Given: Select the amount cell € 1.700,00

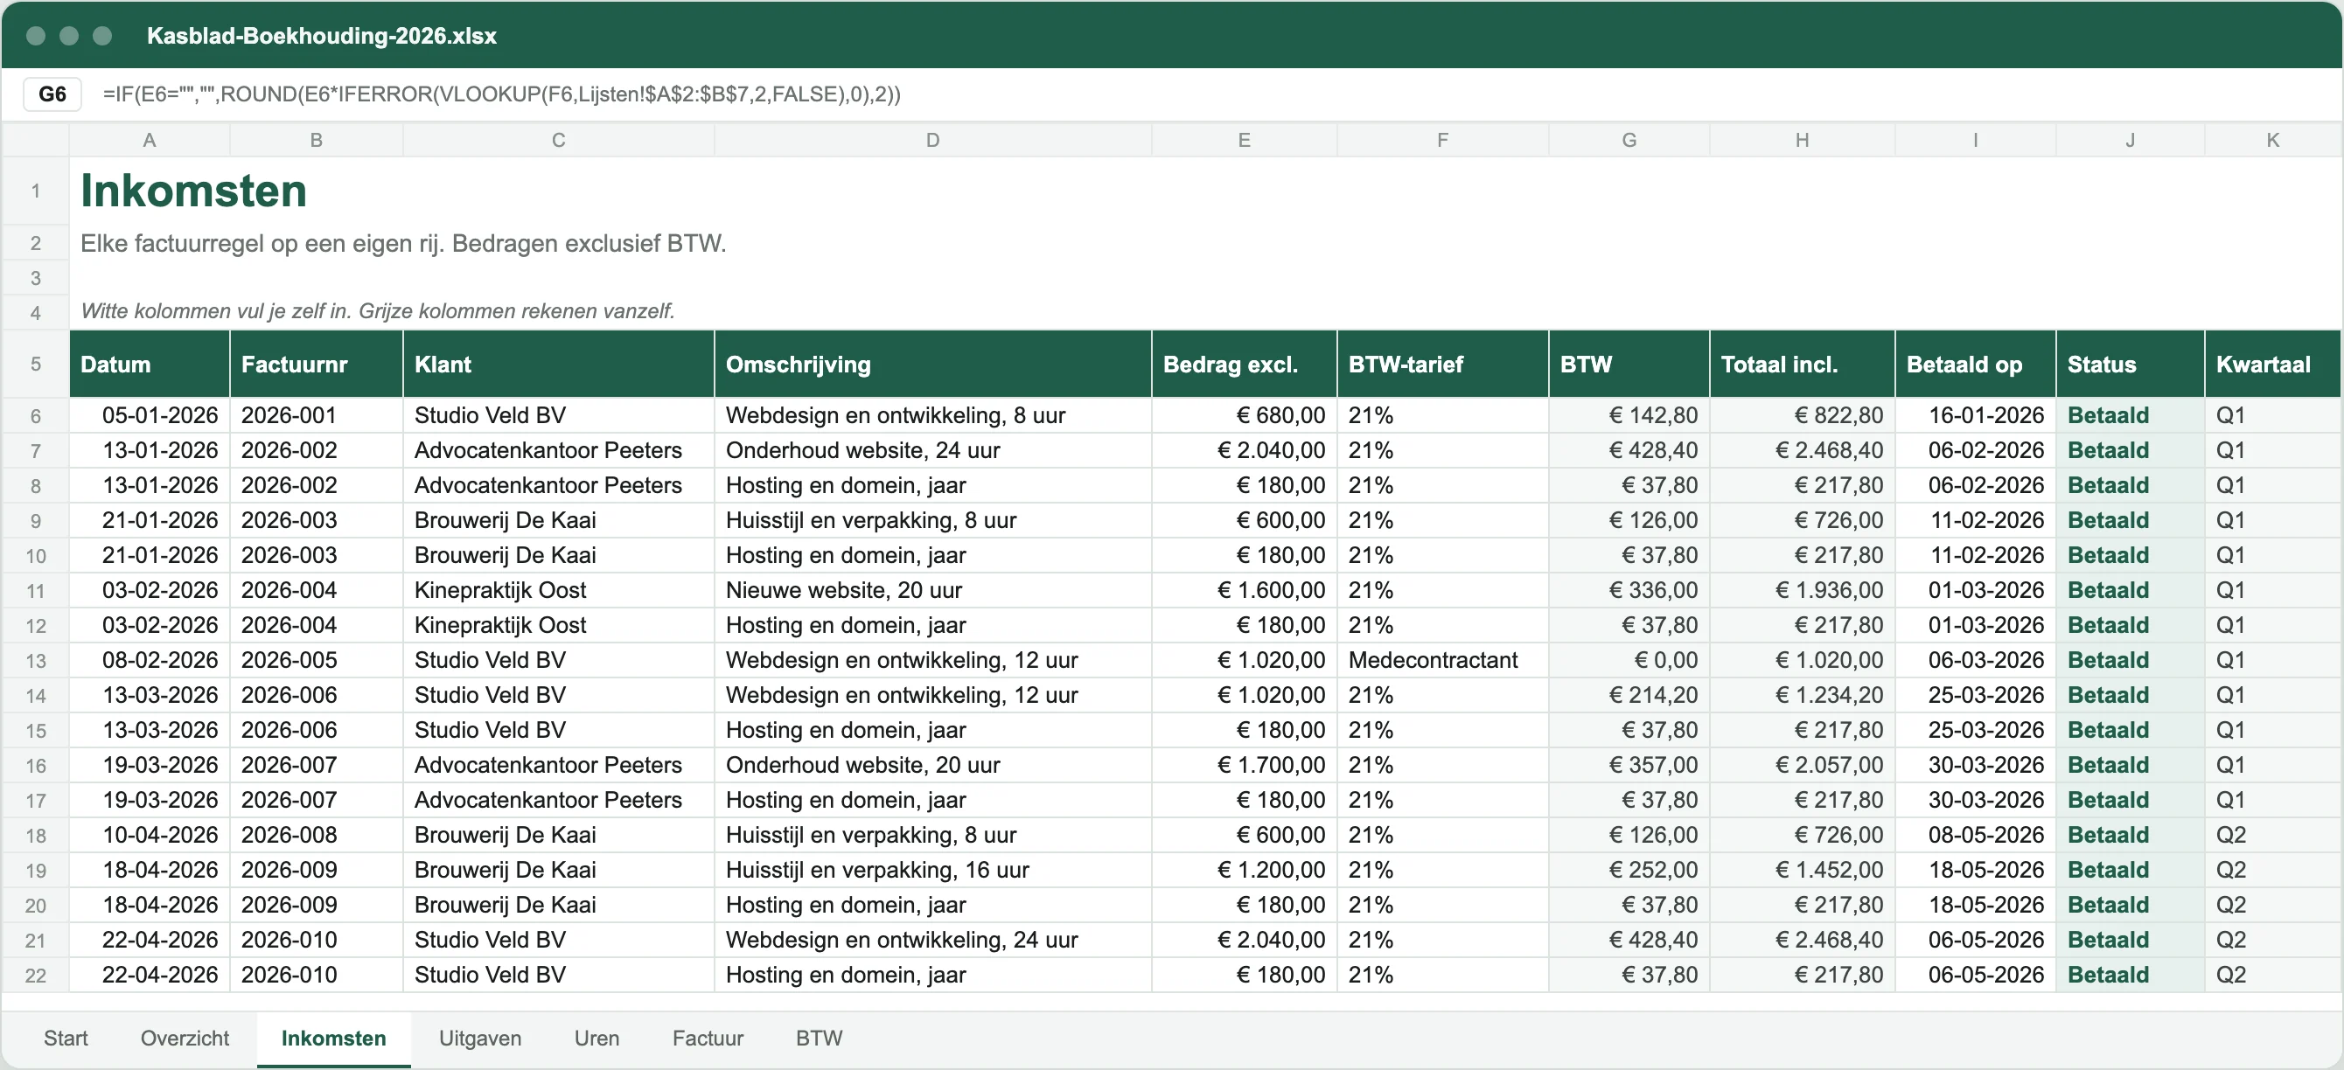Looking at the screenshot, I should pyautogui.click(x=1244, y=765).
